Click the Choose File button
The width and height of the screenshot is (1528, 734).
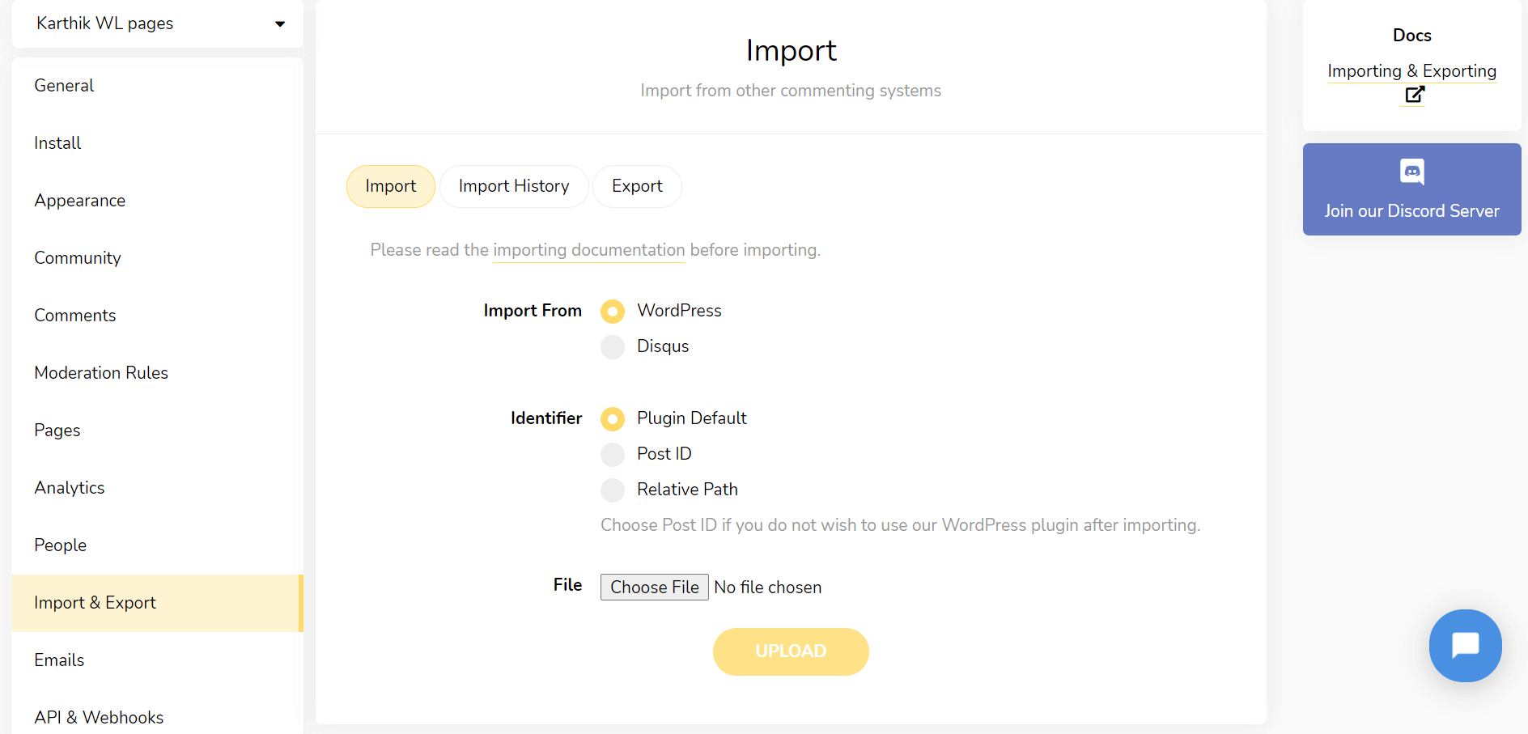[654, 587]
